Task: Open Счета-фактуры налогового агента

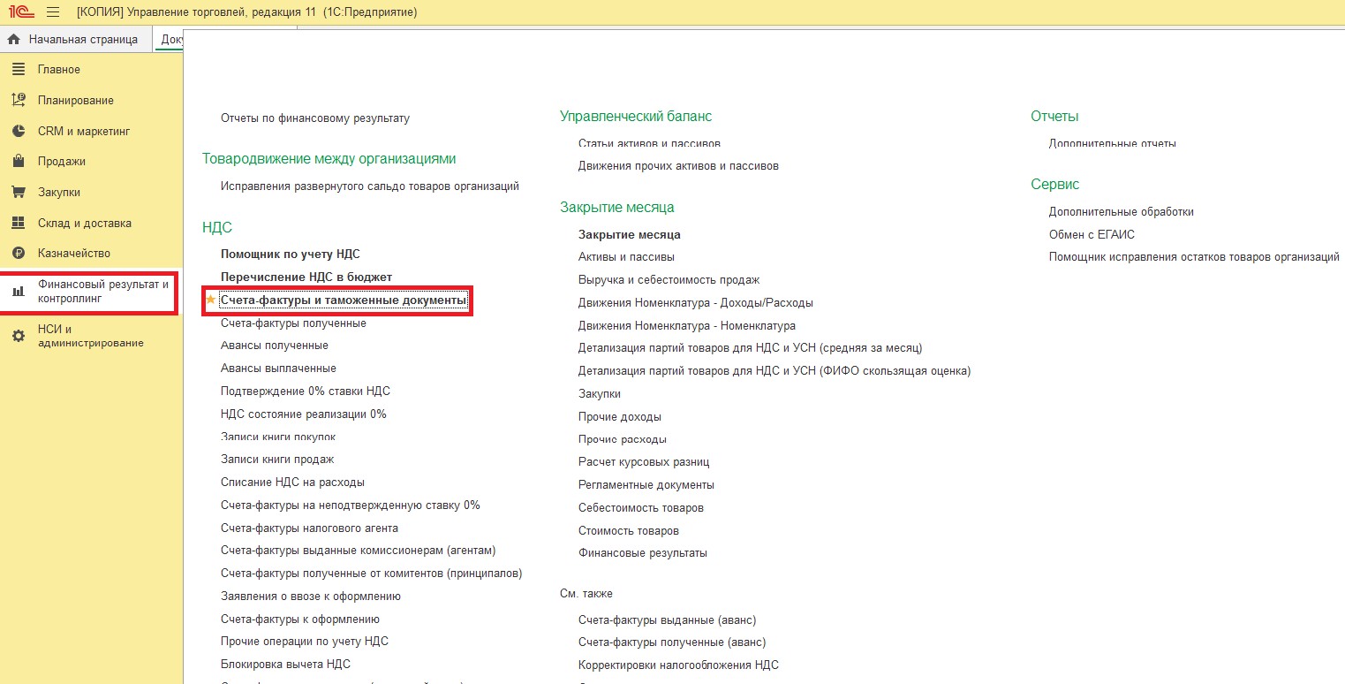Action: pos(309,528)
